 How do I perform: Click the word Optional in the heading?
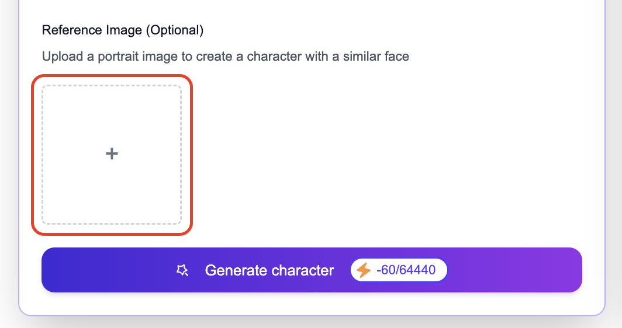(175, 30)
